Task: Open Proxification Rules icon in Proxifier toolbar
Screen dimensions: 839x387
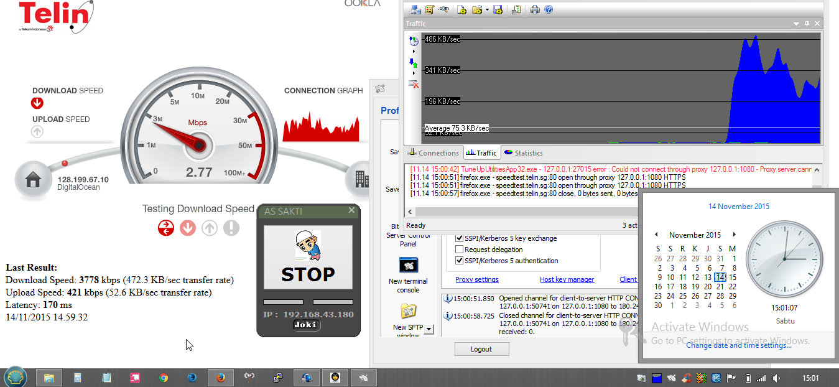Action: point(430,9)
